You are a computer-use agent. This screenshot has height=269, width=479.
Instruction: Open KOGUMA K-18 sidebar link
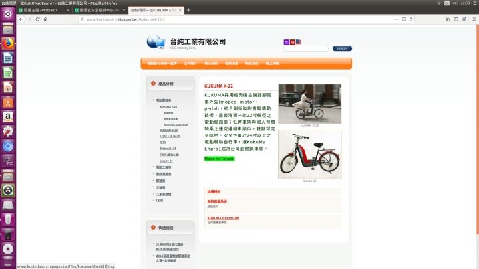[x=169, y=130]
